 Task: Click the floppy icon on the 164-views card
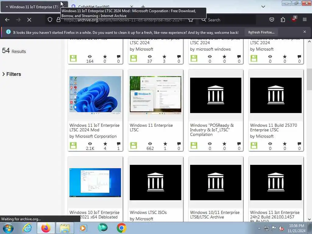pyautogui.click(x=73, y=58)
